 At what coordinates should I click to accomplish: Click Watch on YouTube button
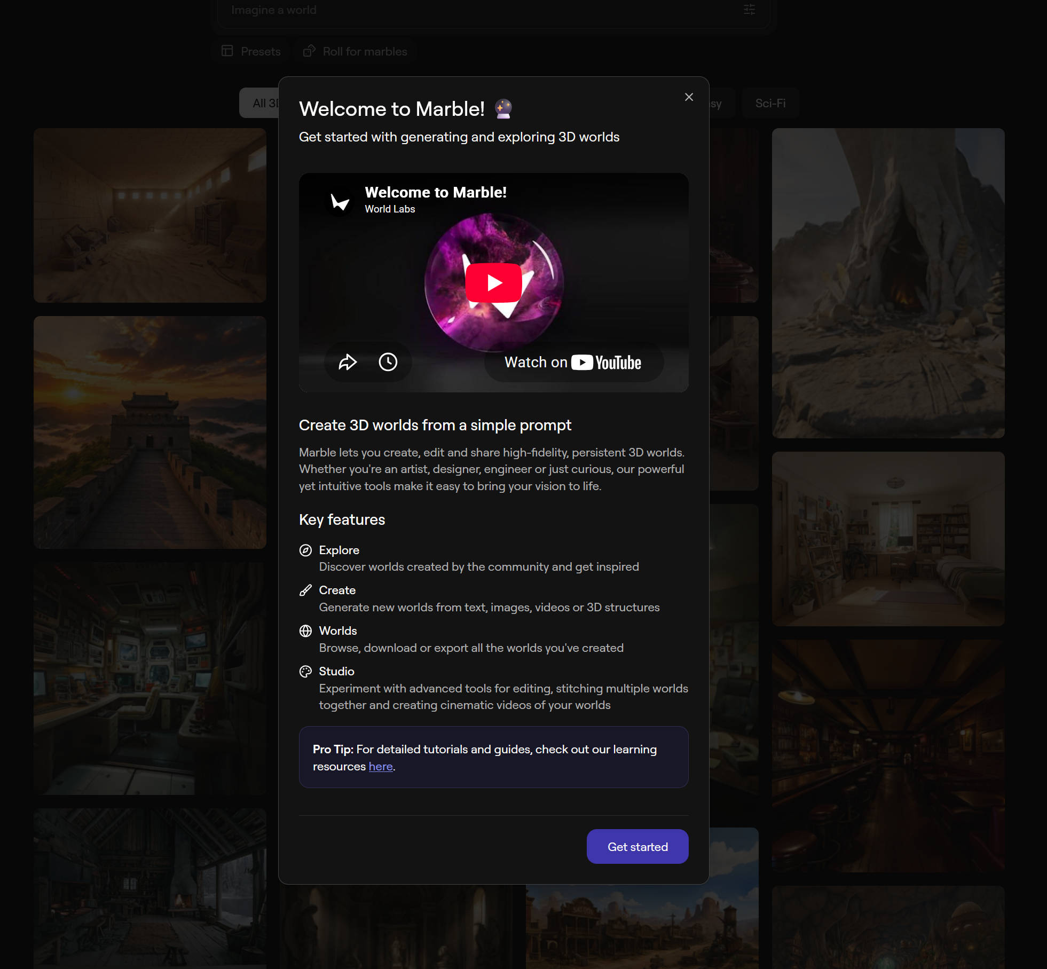(573, 362)
